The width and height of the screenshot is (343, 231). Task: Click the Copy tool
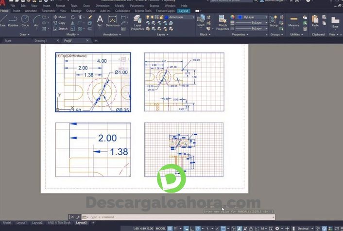(59, 23)
